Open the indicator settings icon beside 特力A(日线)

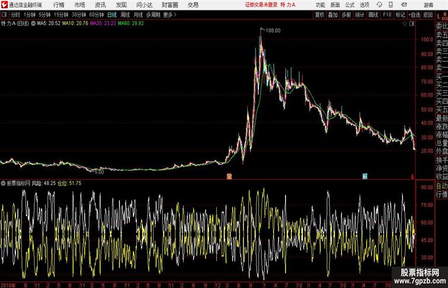[x=33, y=24]
